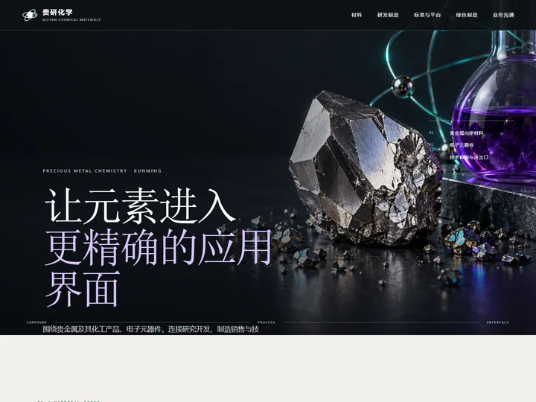Click 业务沟通 in the header menu

coord(503,15)
